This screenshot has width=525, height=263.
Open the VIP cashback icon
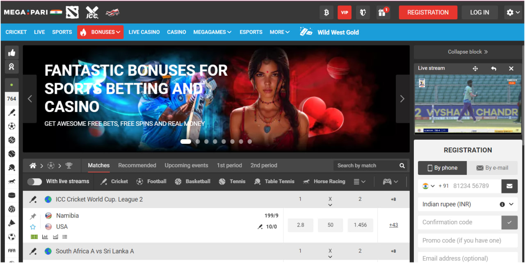(x=345, y=12)
